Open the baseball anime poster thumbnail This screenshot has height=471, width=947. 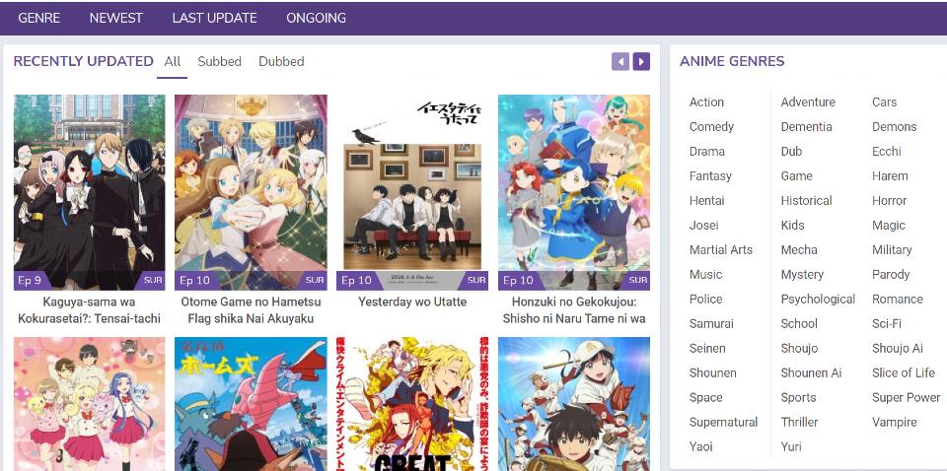(x=574, y=404)
